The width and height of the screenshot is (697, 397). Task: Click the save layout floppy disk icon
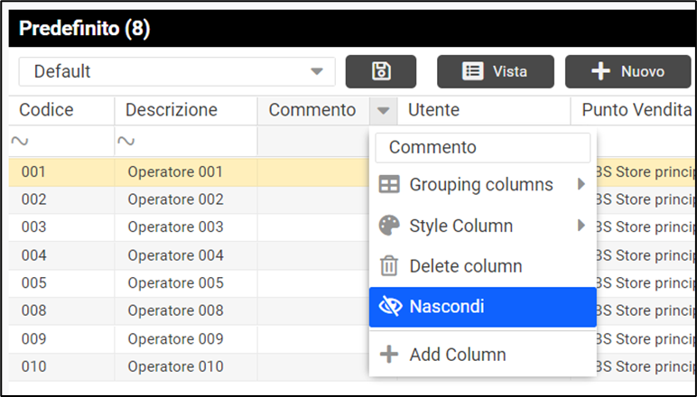tap(381, 71)
